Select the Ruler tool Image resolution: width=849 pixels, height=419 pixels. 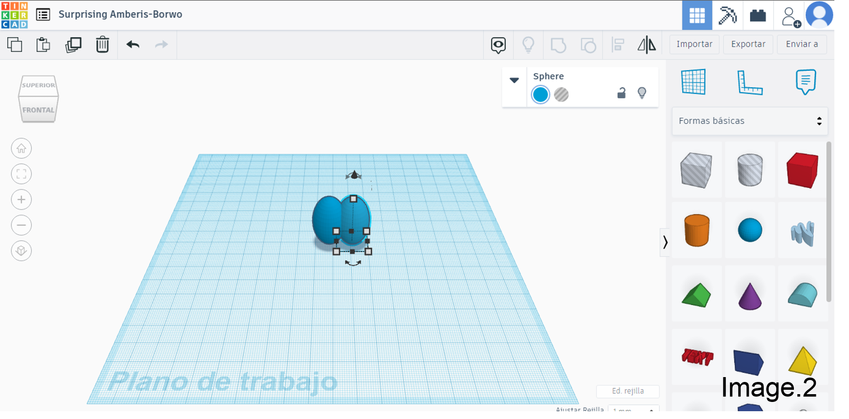[x=750, y=82]
